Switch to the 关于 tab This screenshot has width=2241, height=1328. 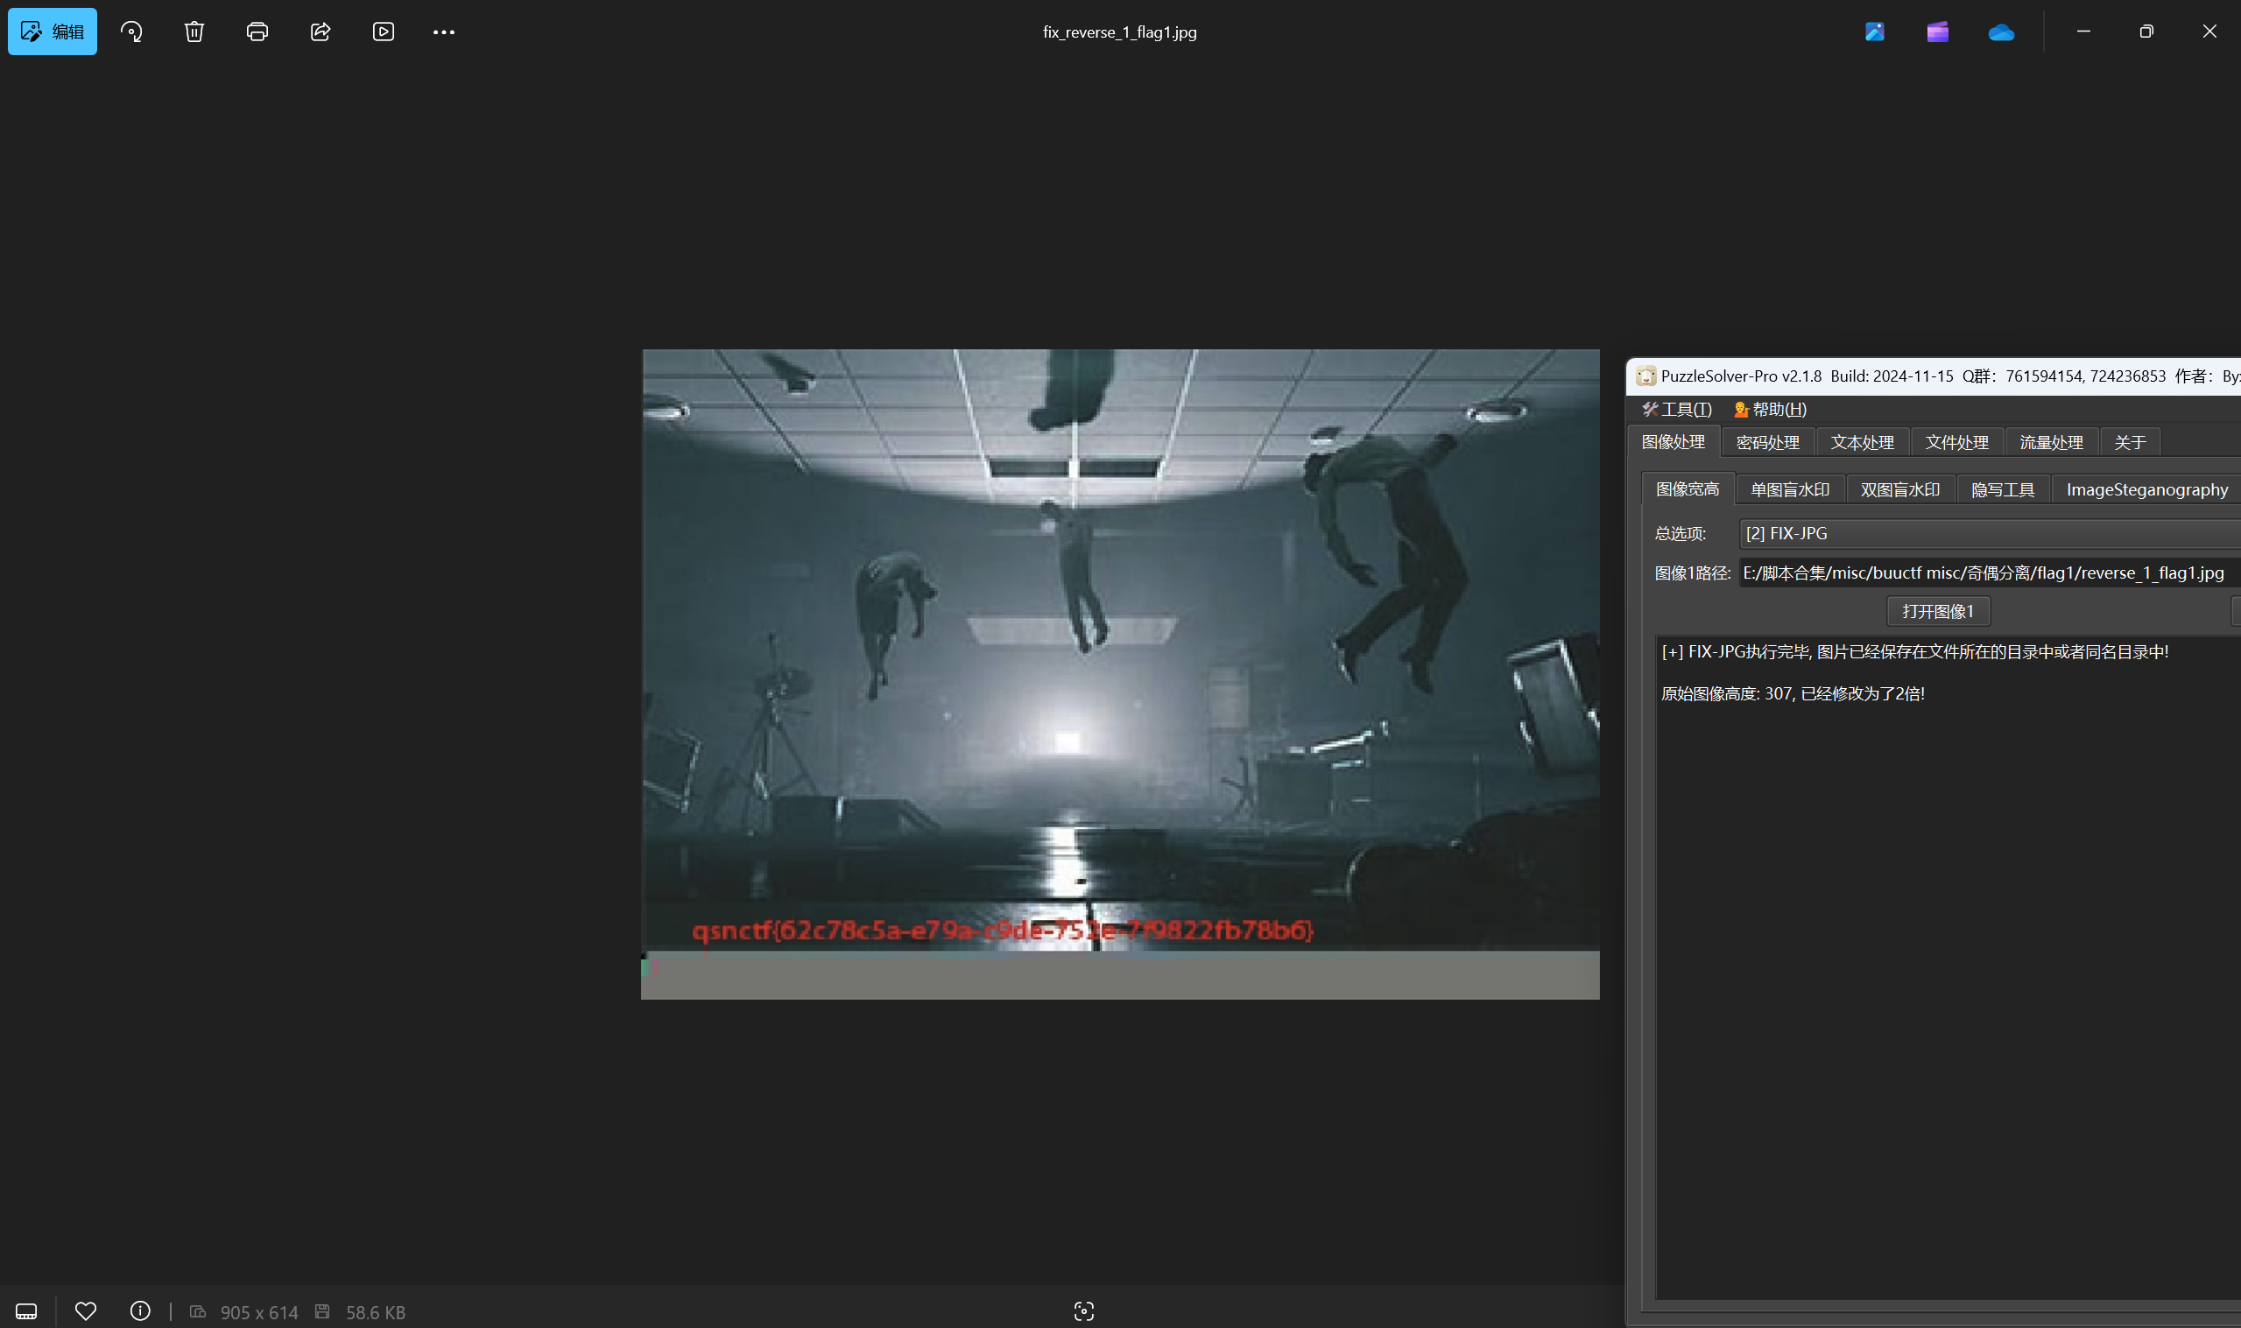click(x=2130, y=442)
